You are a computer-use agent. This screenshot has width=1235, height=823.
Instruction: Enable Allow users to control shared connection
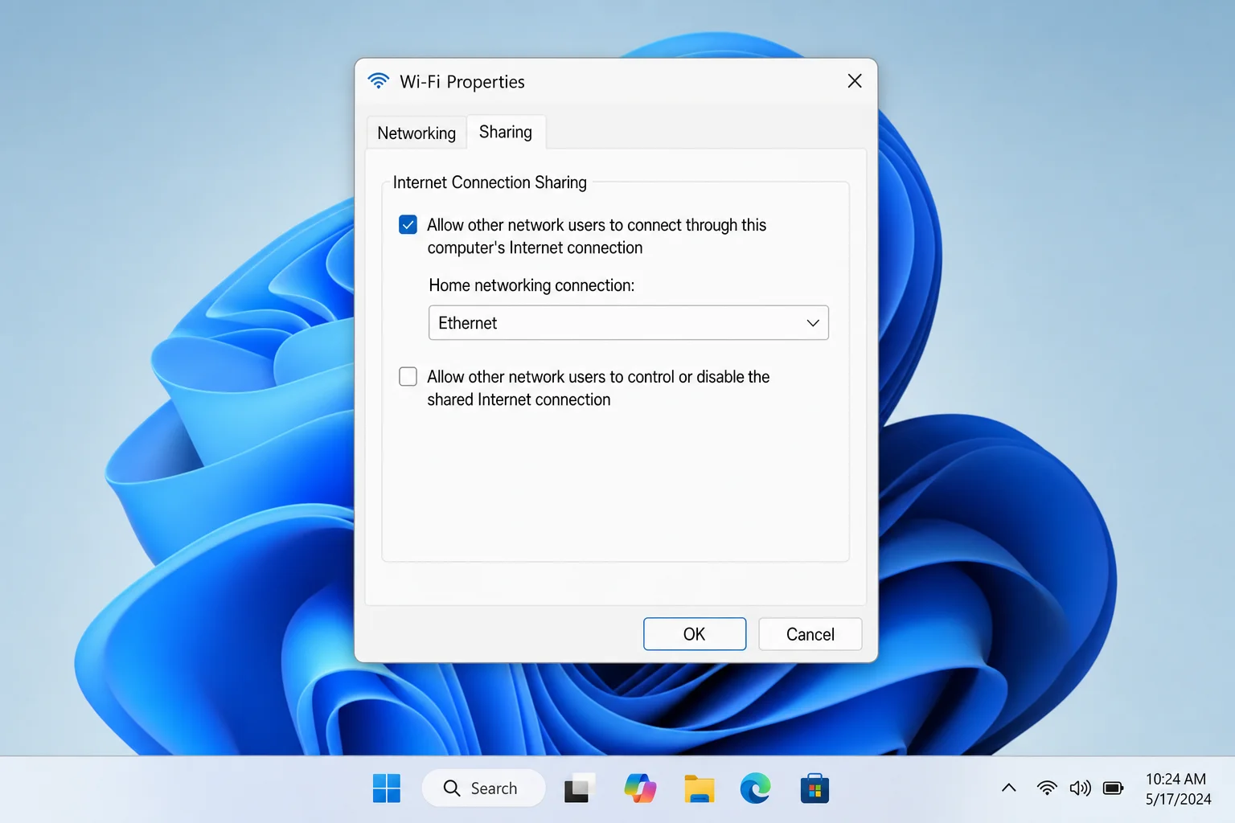coord(408,376)
